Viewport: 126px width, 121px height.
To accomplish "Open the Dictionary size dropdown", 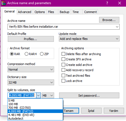I will tap(31, 83).
